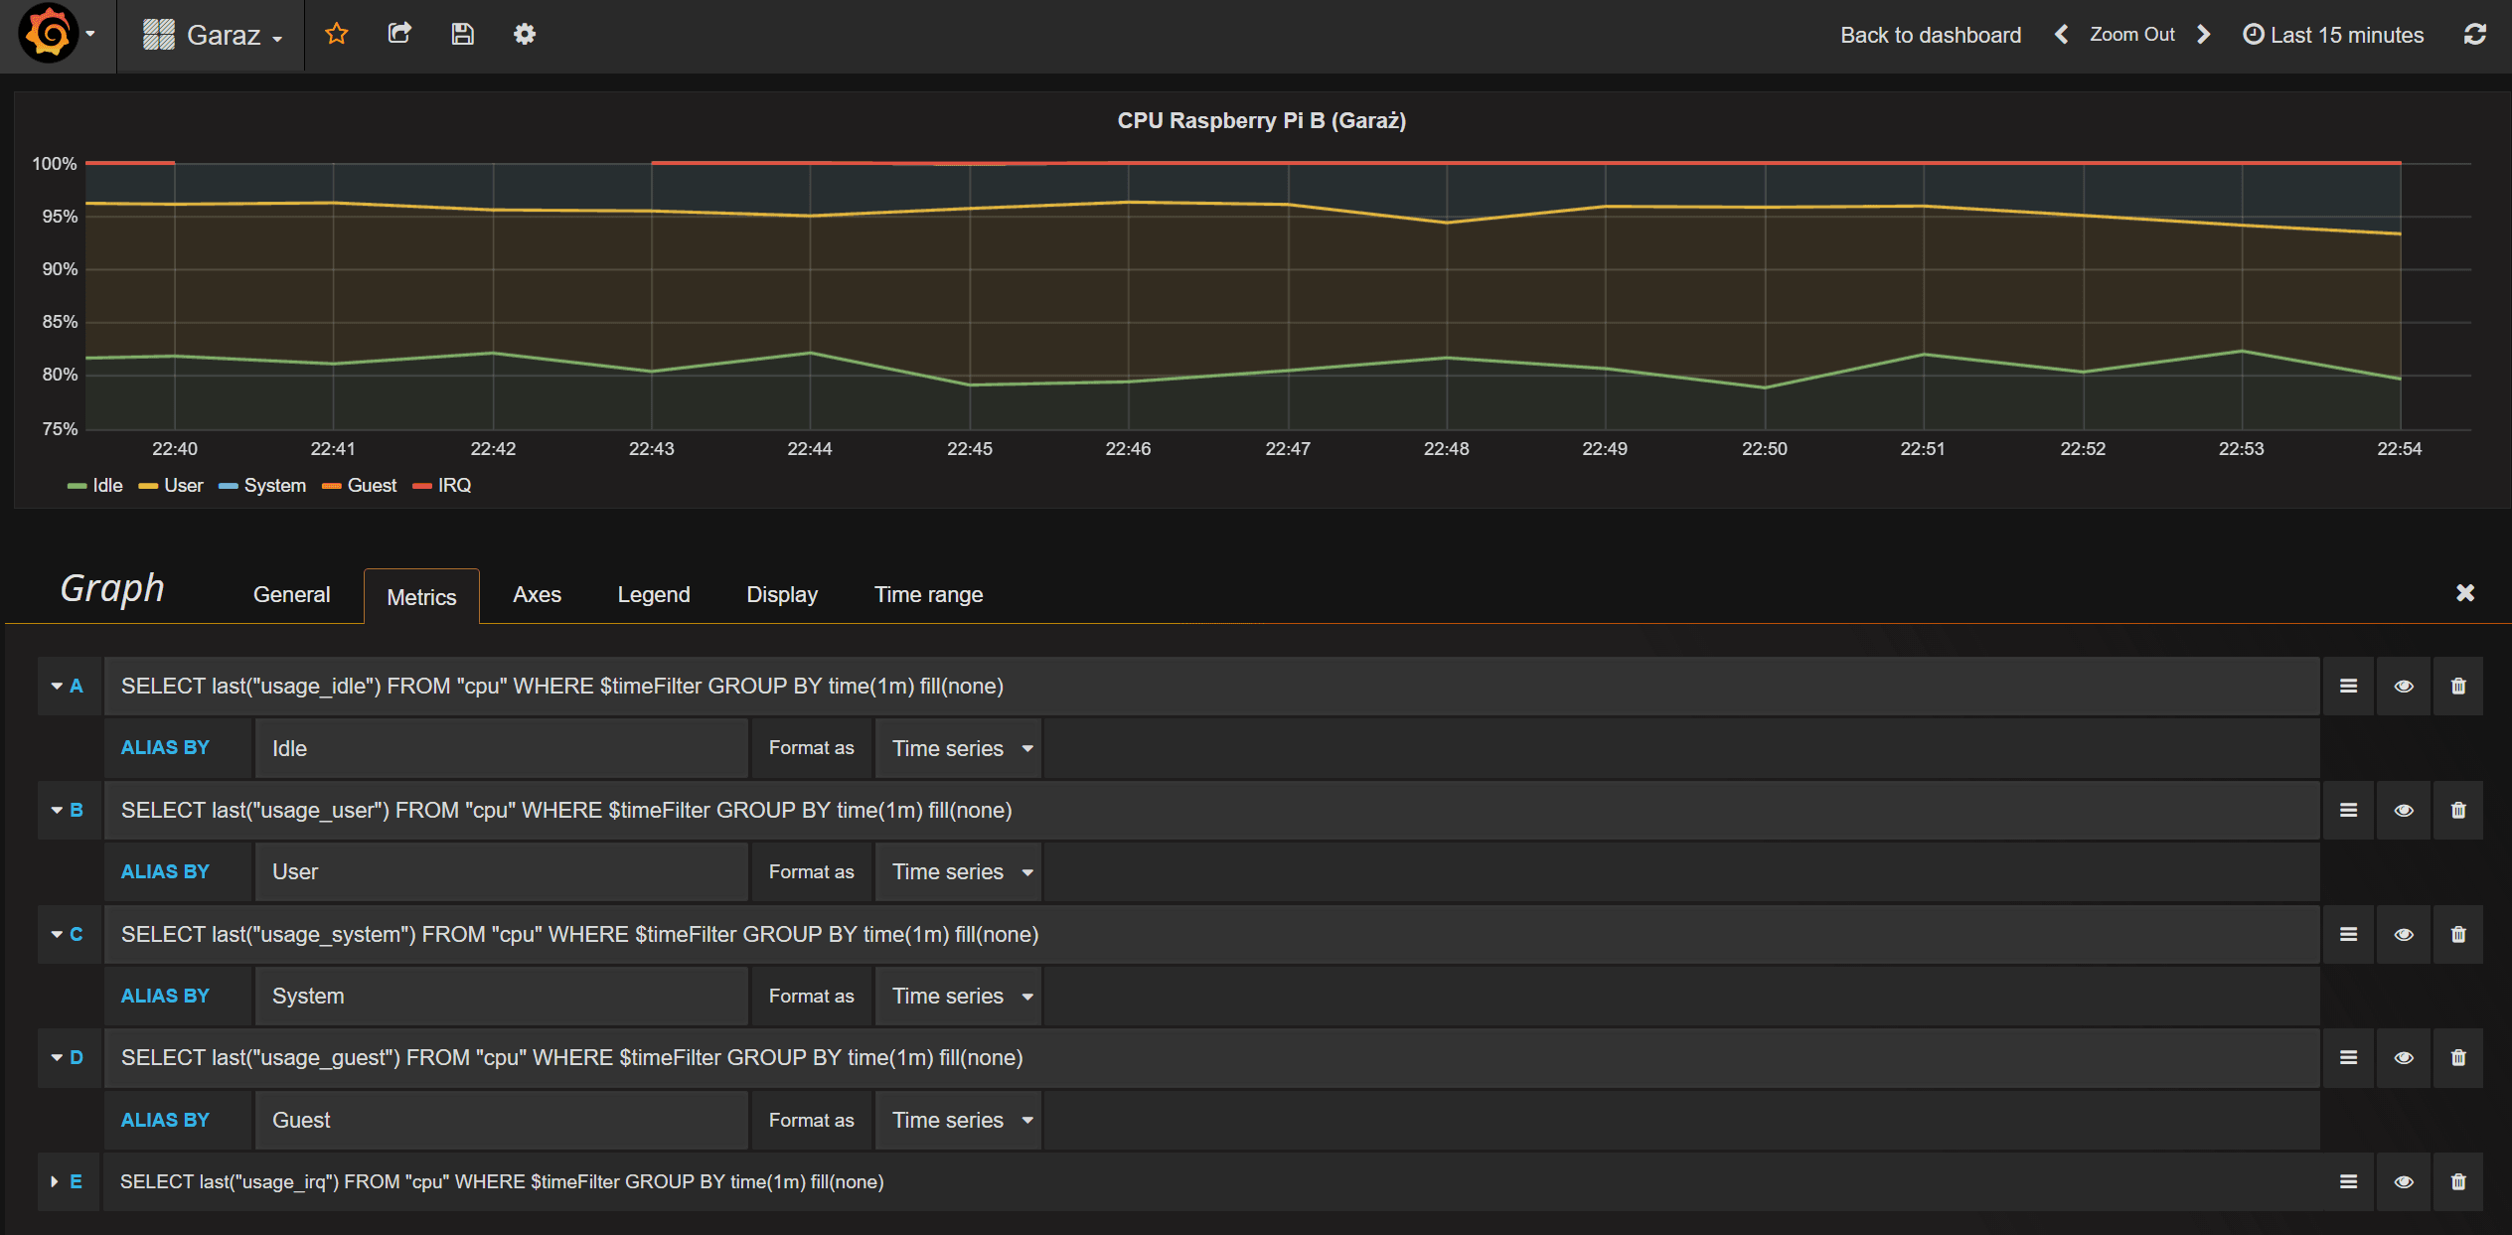Open query A options menu icon
The width and height of the screenshot is (2512, 1235).
pos(2348,686)
